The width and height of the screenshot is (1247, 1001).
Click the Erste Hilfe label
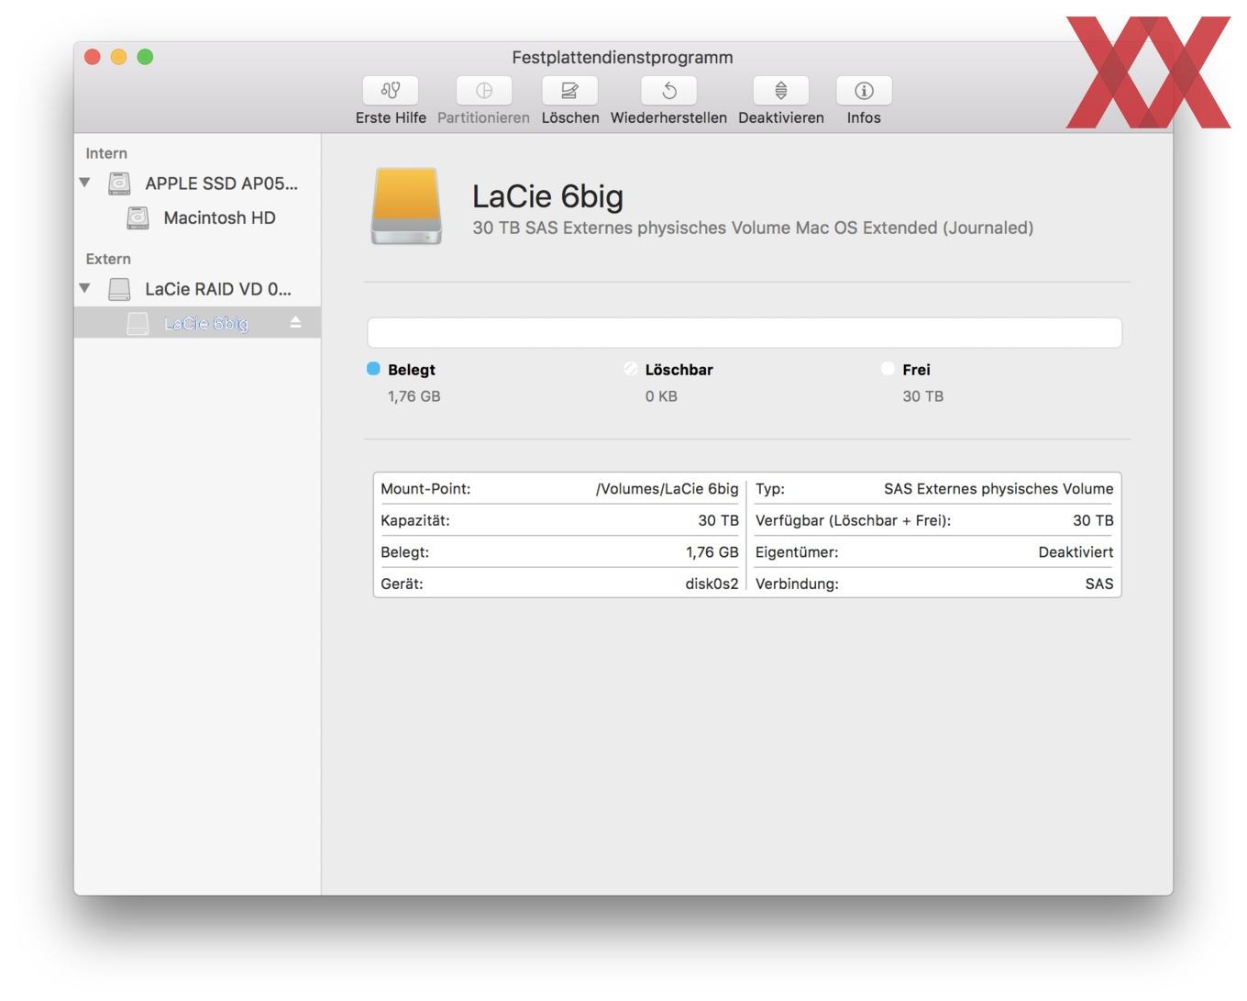[x=391, y=117]
